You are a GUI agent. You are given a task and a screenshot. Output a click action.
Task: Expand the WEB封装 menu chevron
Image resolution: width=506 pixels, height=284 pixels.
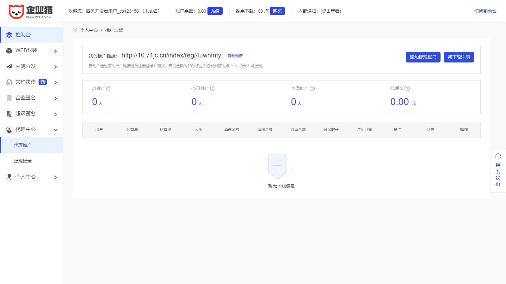[56, 51]
